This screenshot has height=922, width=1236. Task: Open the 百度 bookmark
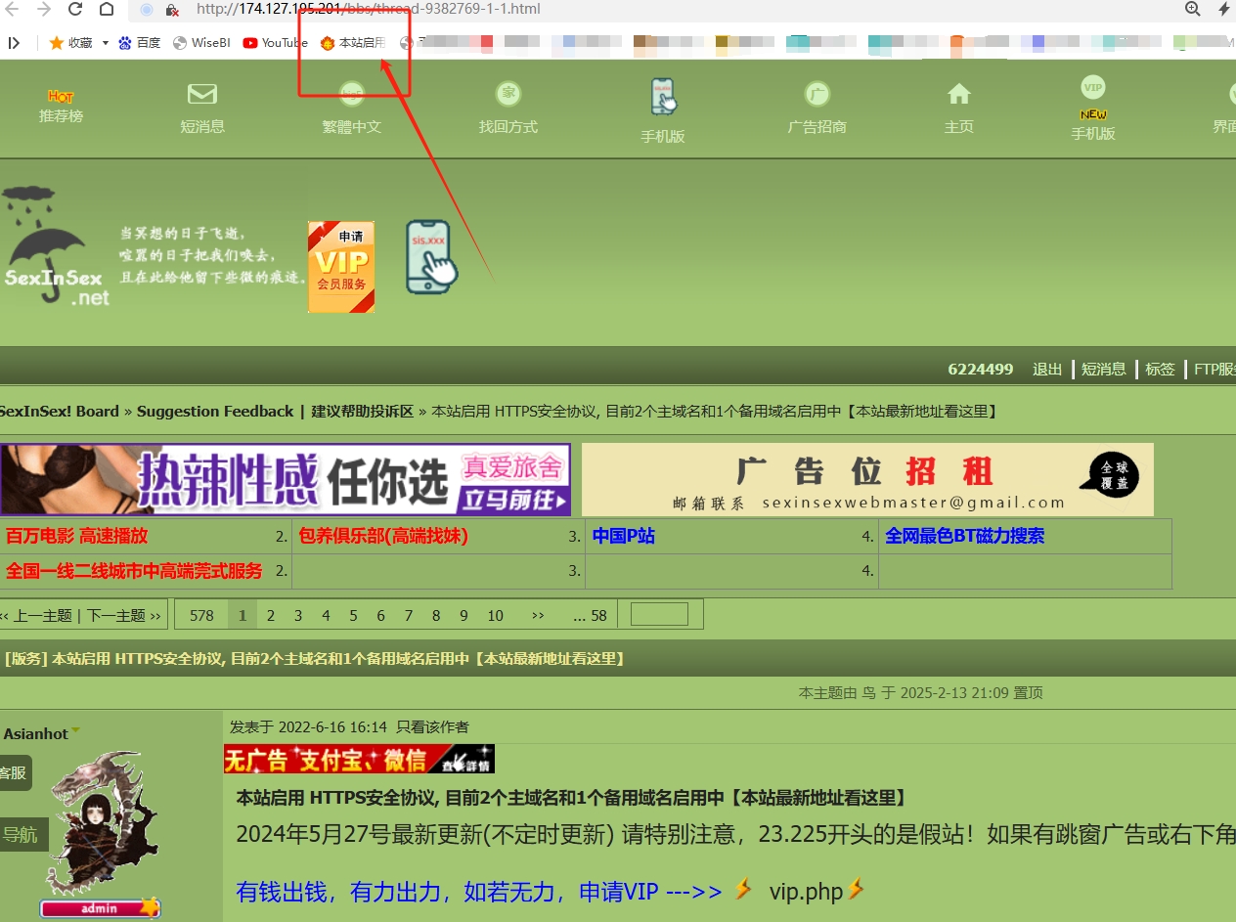(140, 43)
